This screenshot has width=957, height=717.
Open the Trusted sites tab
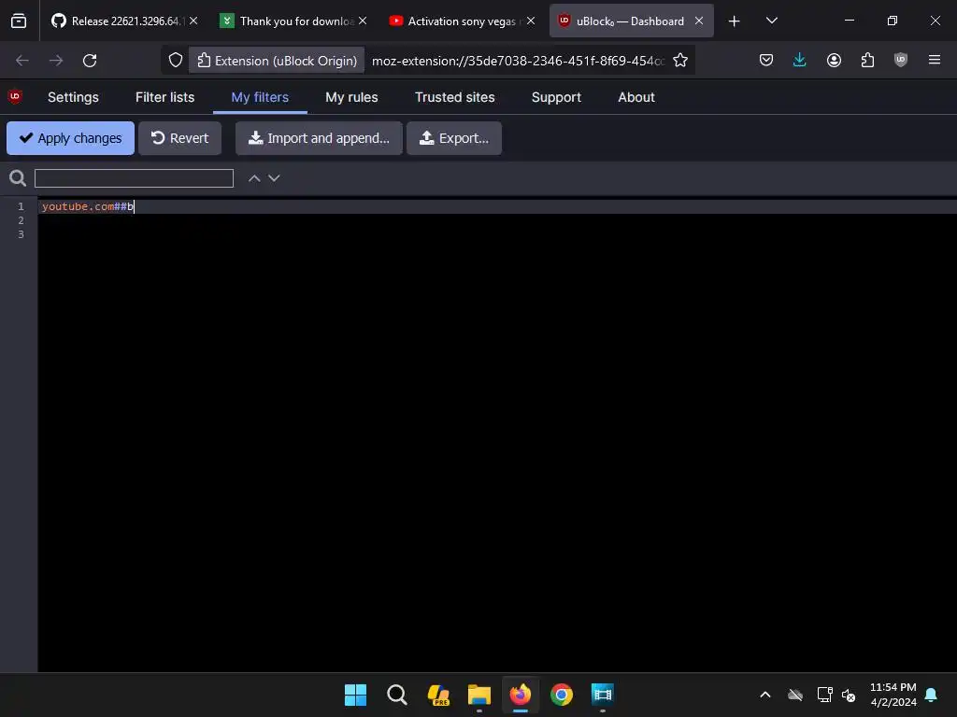(x=455, y=97)
